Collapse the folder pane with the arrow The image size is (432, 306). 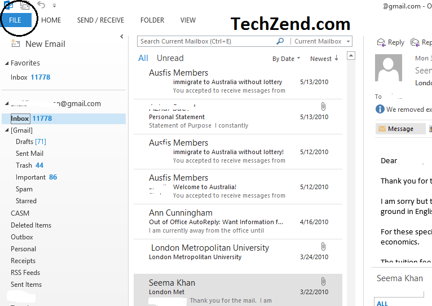point(122,37)
